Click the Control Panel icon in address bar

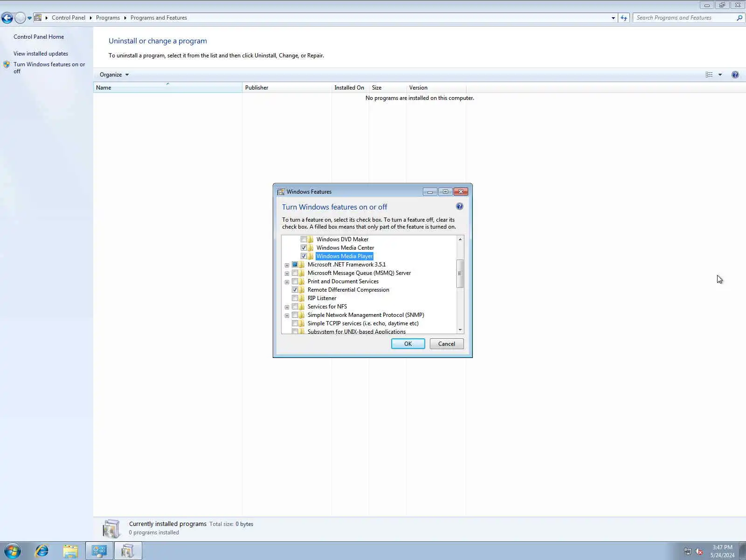pos(38,18)
